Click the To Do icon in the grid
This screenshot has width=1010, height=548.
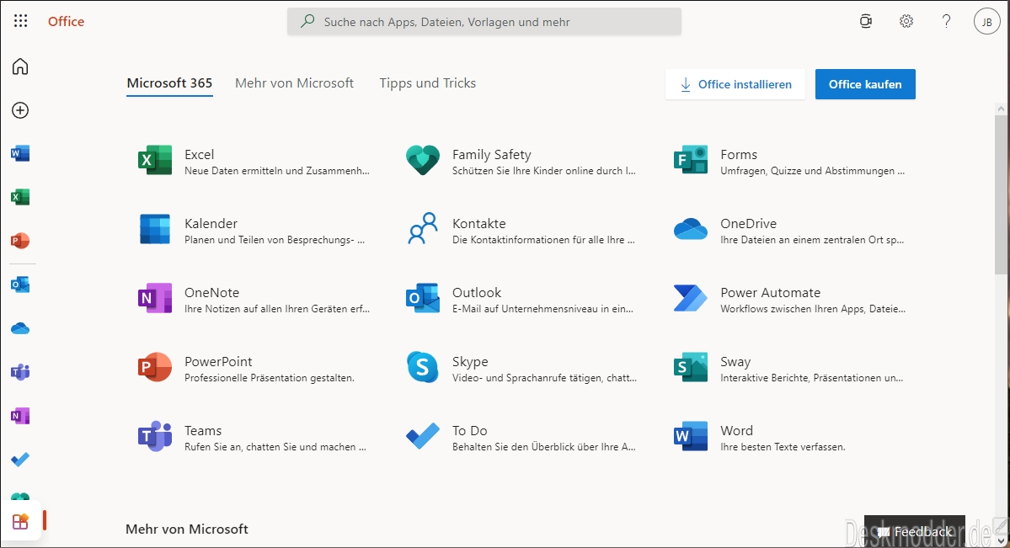[423, 436]
